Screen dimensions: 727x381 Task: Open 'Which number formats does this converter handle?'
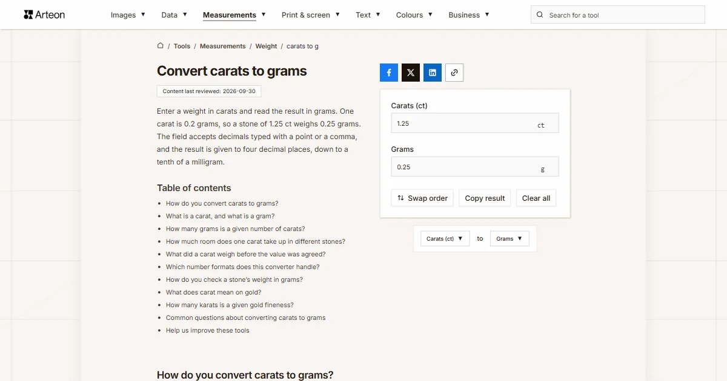pyautogui.click(x=243, y=267)
